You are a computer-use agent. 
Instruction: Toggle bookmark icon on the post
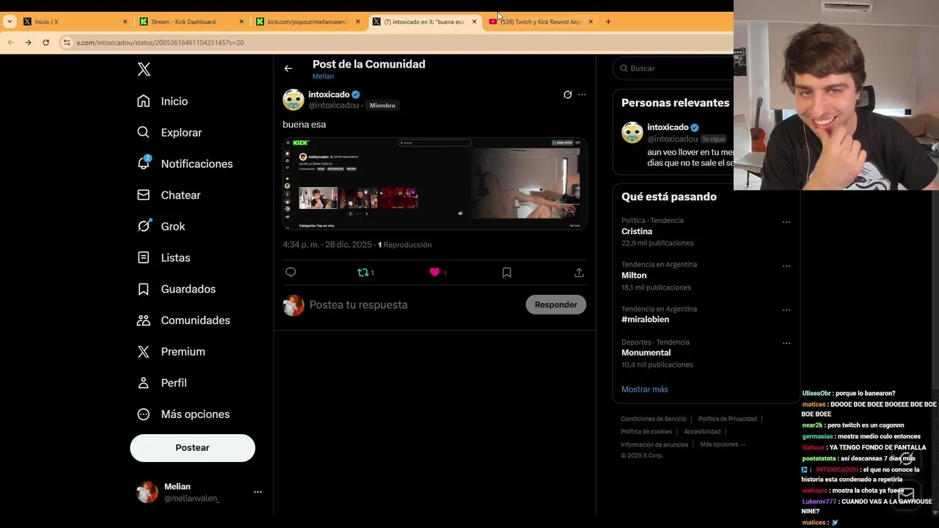[x=507, y=272]
